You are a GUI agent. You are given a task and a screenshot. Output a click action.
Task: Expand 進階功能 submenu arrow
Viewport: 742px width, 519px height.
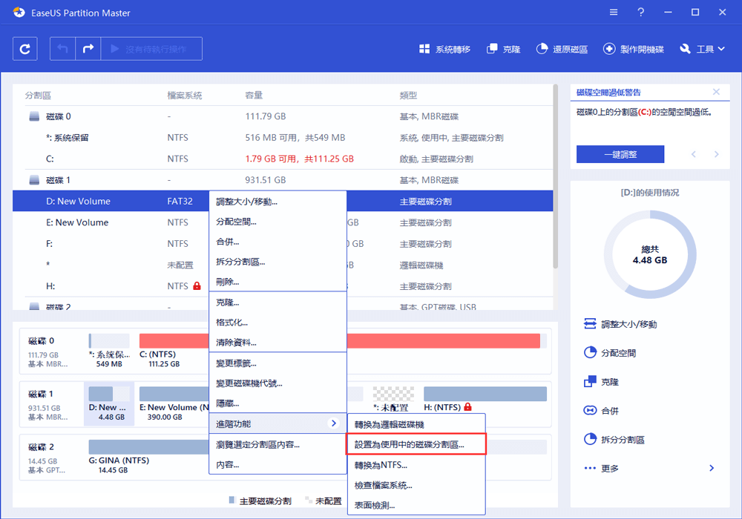click(x=334, y=423)
